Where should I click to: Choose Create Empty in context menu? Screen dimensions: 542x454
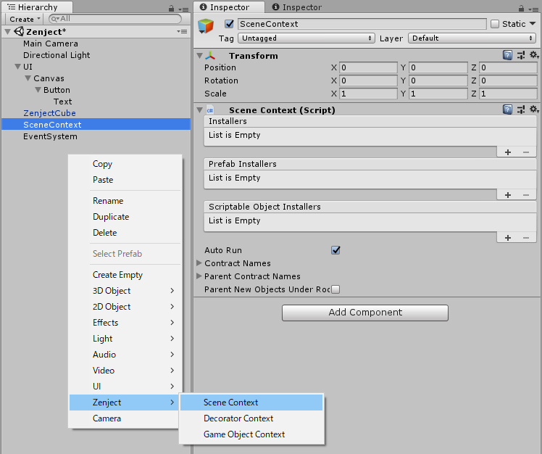point(117,275)
